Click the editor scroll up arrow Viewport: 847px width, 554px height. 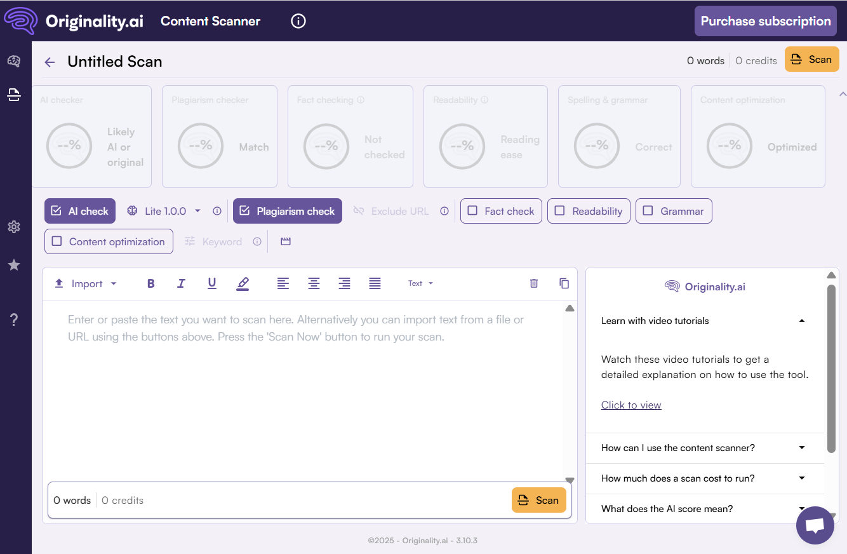[570, 308]
